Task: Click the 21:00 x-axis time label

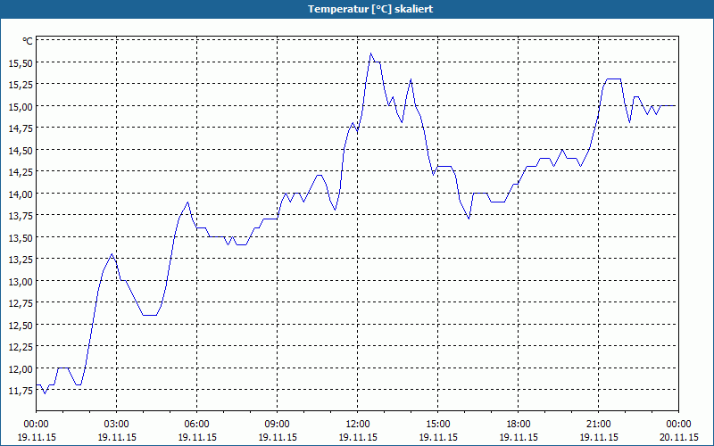Action: click(x=599, y=425)
